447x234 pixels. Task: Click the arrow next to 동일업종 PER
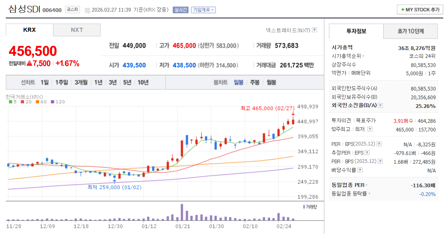click(x=367, y=185)
